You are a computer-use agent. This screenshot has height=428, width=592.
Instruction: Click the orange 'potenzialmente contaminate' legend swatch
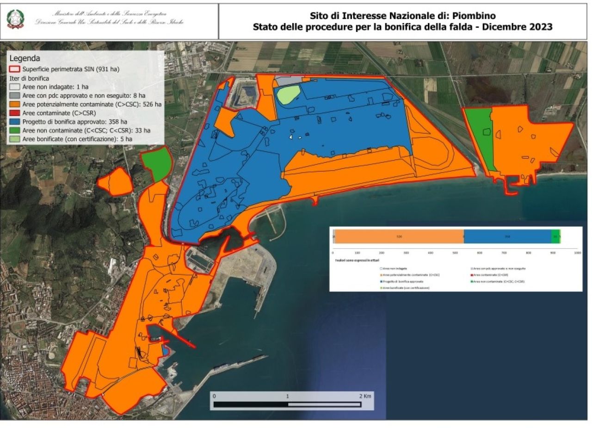tap(15, 103)
